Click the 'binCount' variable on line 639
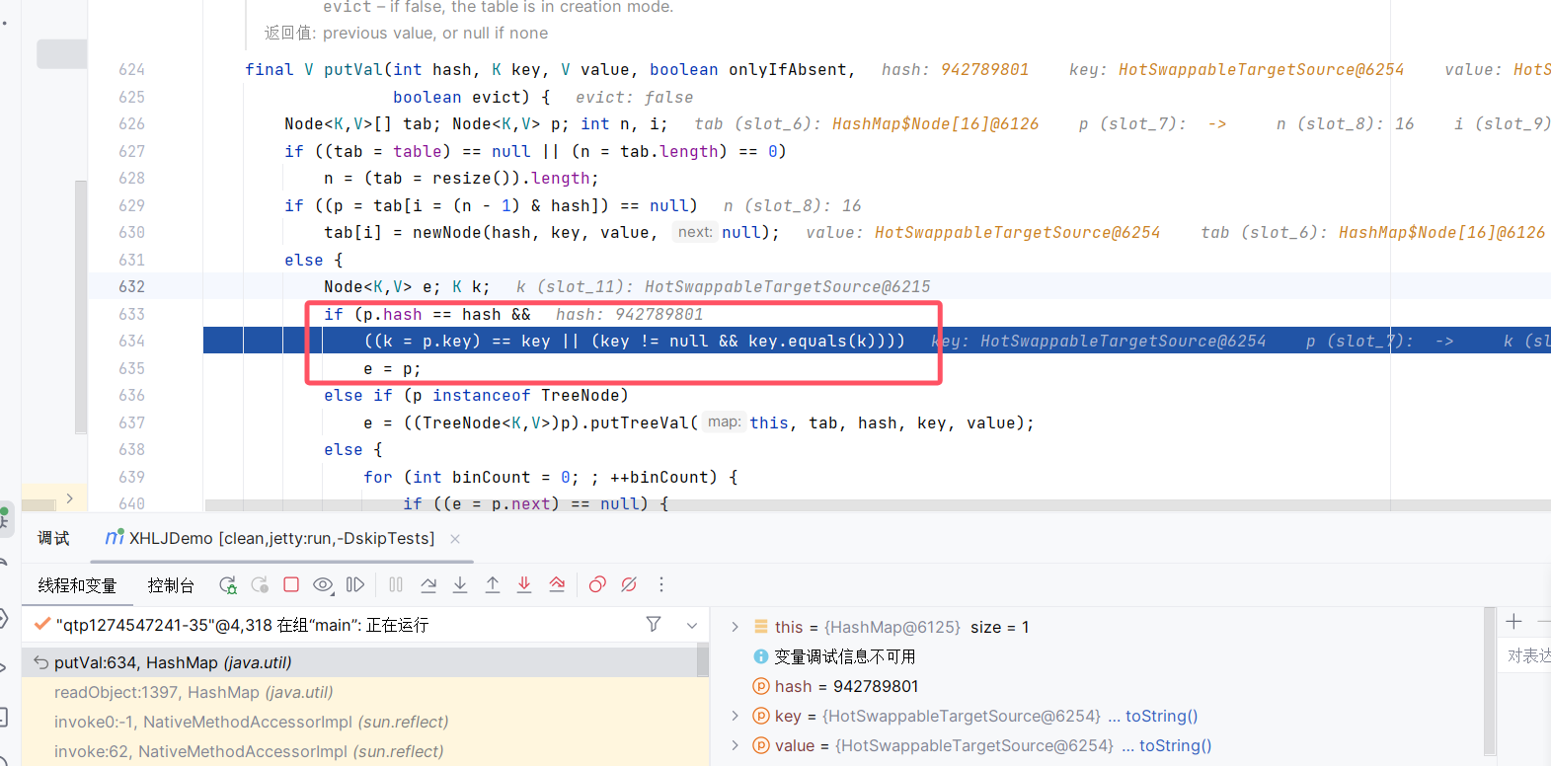The width and height of the screenshot is (1551, 766). [492, 477]
